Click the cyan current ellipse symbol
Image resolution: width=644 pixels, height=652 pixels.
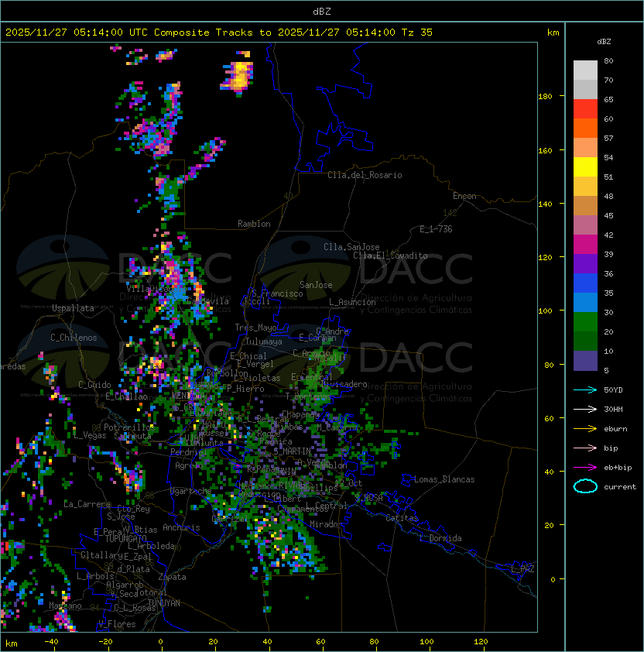tap(585, 486)
